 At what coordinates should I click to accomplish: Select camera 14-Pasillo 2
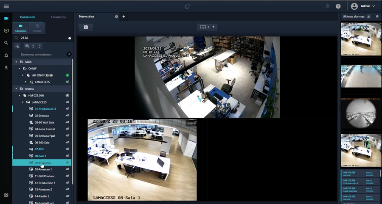[x=42, y=196]
